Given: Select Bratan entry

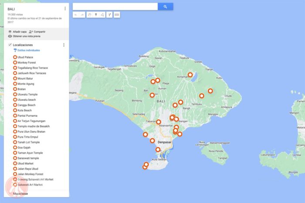Looking at the screenshot, I should point(19,89).
